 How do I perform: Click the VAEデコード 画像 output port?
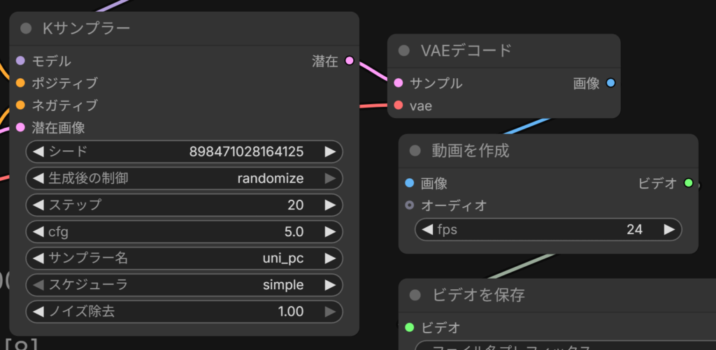tap(610, 83)
